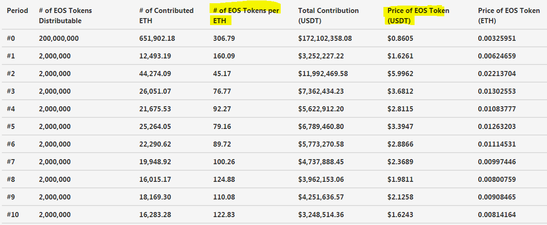Click the Period column header
The width and height of the screenshot is (547, 225).
(x=18, y=11)
